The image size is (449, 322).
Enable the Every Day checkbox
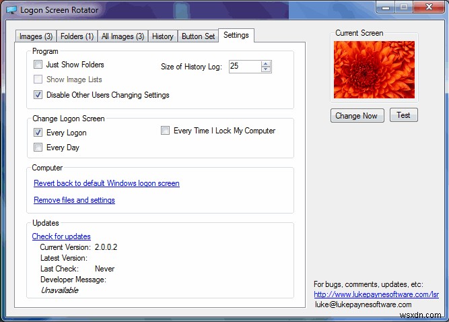(x=38, y=148)
